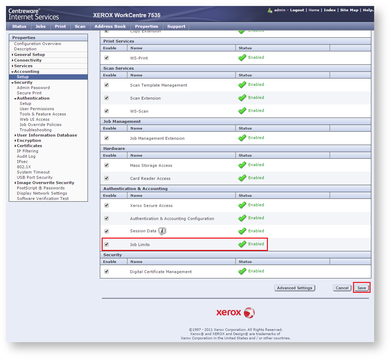Select USB Port Security in sidebar

(x=35, y=177)
